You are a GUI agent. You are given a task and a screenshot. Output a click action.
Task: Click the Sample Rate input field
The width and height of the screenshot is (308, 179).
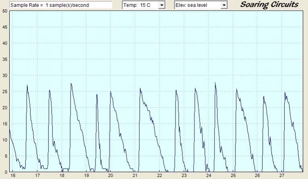[x=61, y=5]
